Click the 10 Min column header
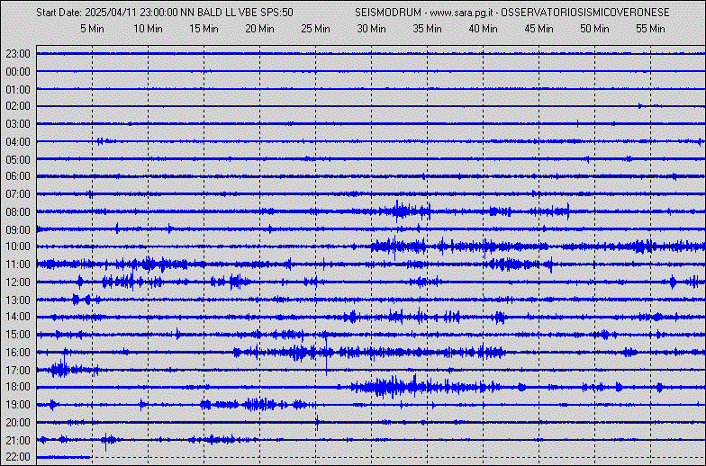Image resolution: width=706 pixels, height=466 pixels. 148,29
